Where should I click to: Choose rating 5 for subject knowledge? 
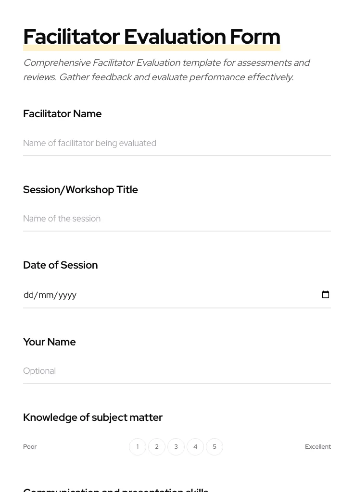click(215, 447)
